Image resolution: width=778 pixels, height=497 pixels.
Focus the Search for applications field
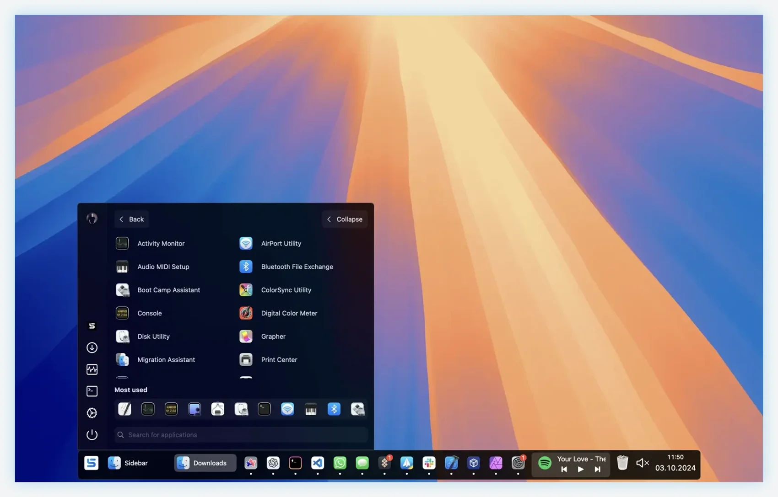tap(241, 435)
